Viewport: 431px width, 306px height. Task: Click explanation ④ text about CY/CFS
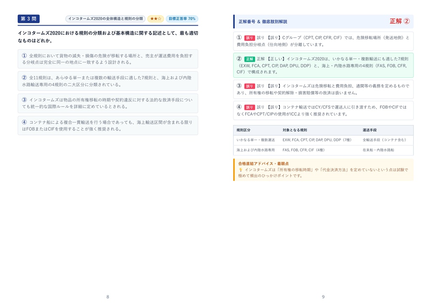point(323,111)
